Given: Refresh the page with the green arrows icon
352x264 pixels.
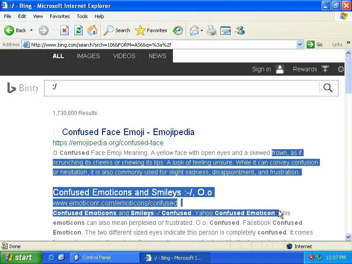Looking at the screenshot, I should click(78, 30).
